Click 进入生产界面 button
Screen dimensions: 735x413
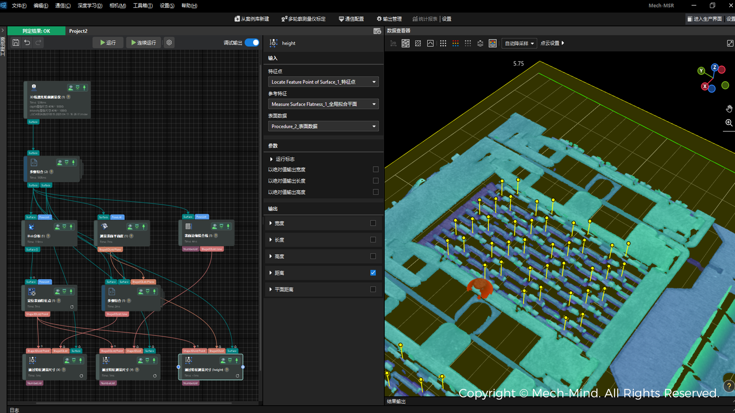[x=704, y=19]
